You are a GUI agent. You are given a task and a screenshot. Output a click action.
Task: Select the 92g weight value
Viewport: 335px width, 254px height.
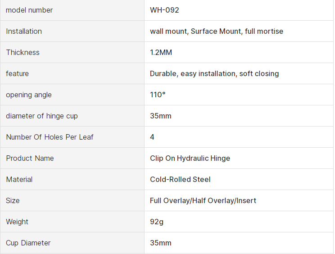point(157,222)
